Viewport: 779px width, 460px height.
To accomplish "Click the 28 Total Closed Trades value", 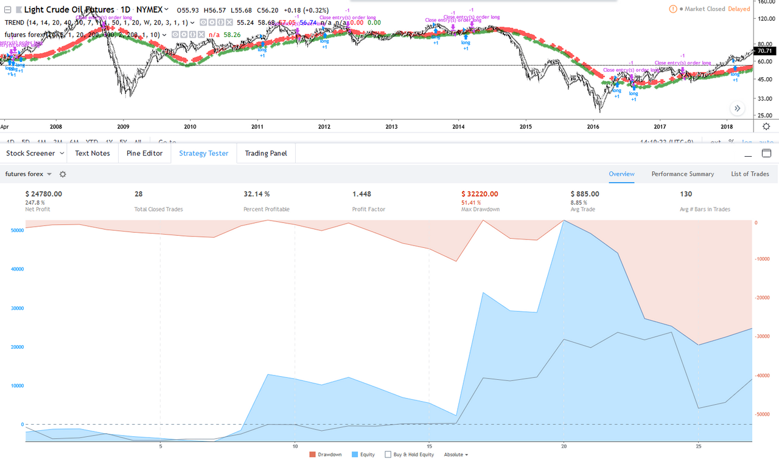I will 139,194.
